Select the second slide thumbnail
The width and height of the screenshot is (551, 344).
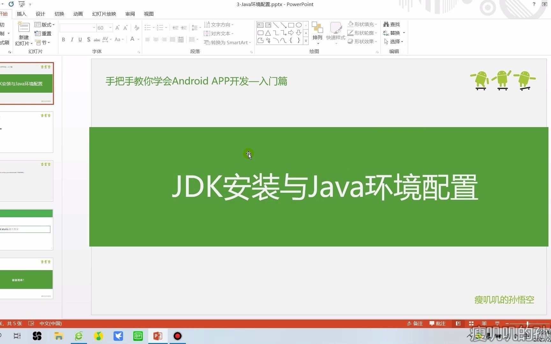26,132
